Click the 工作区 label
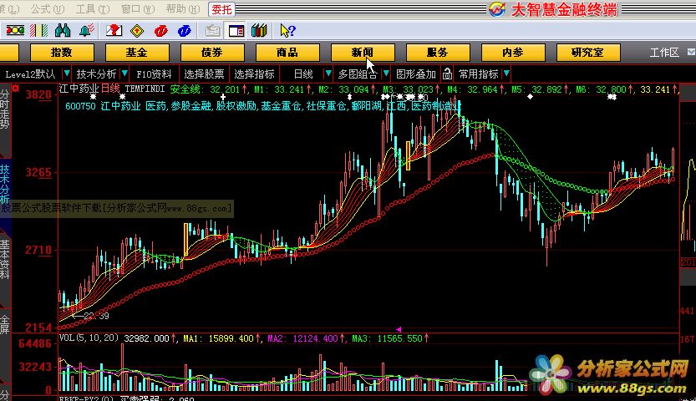 point(664,53)
